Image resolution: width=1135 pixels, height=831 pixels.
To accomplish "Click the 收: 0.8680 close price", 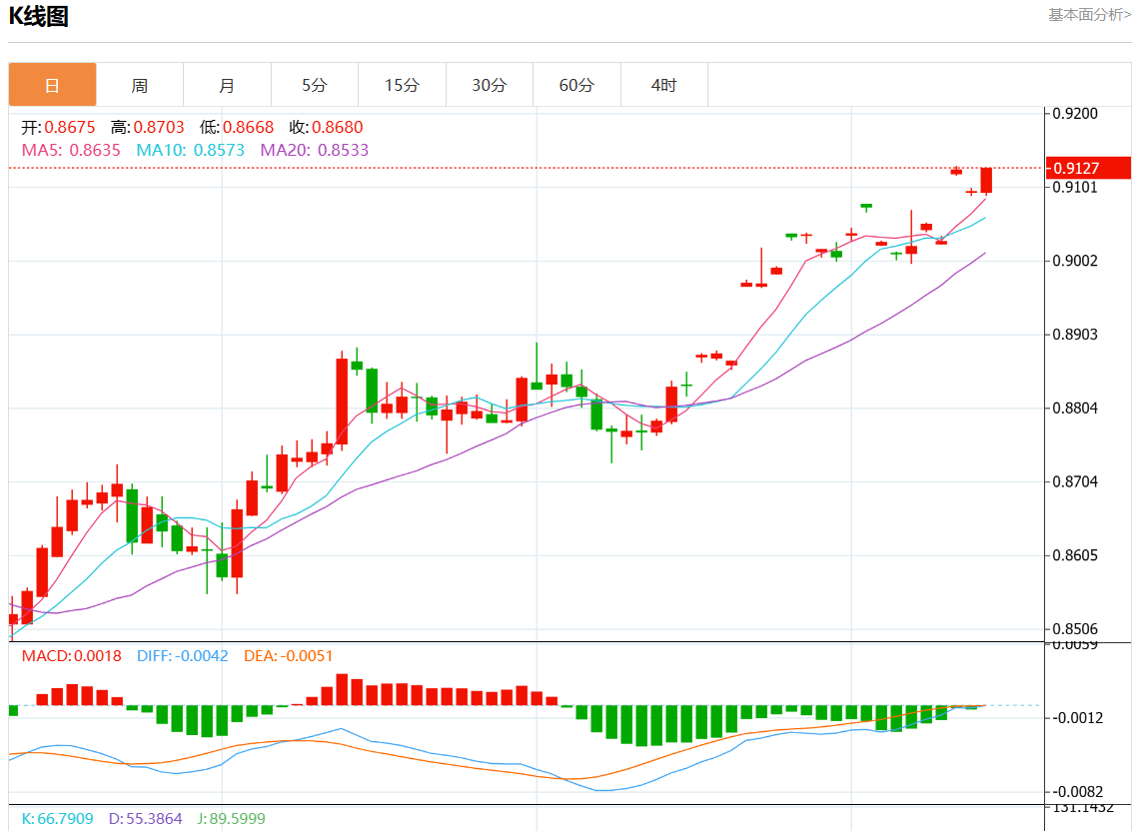I will 326,128.
